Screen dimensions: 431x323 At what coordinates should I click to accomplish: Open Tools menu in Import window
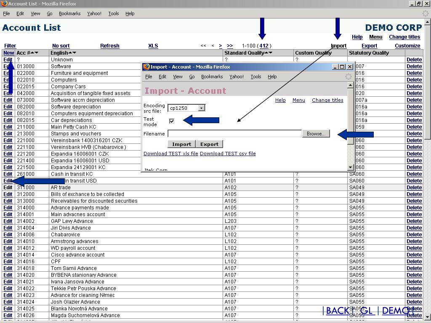click(x=255, y=77)
